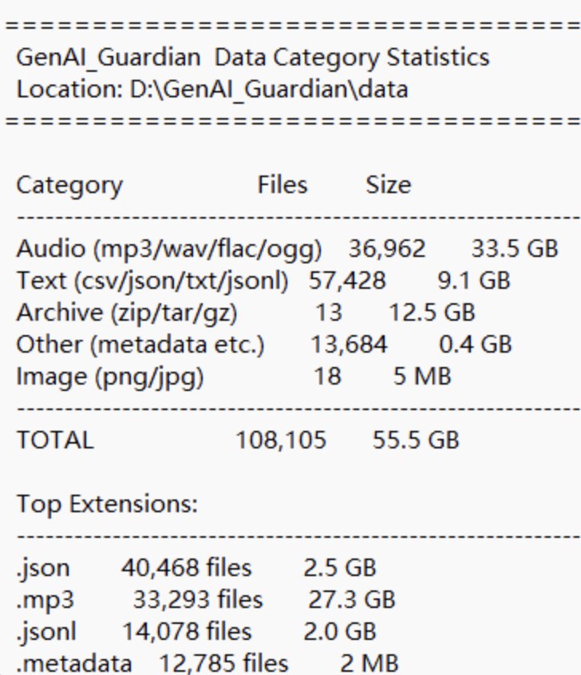581x675 pixels.
Task: Click the 'Size' column header text
Action: pyautogui.click(x=389, y=185)
